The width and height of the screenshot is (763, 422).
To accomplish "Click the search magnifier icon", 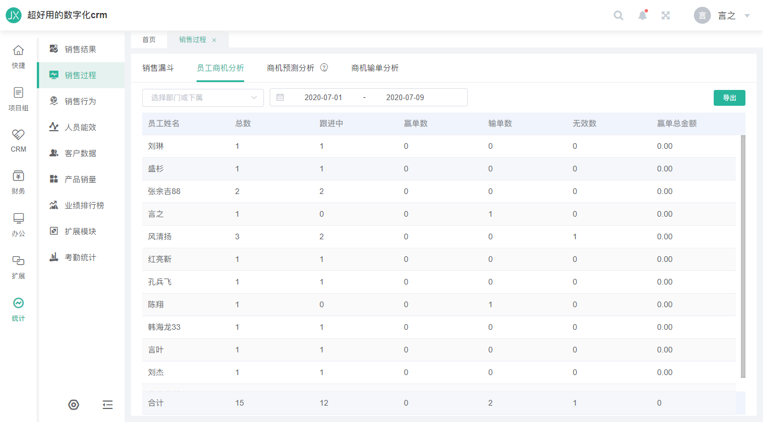I will tap(619, 15).
